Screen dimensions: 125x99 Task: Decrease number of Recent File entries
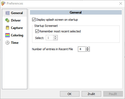click(88, 50)
